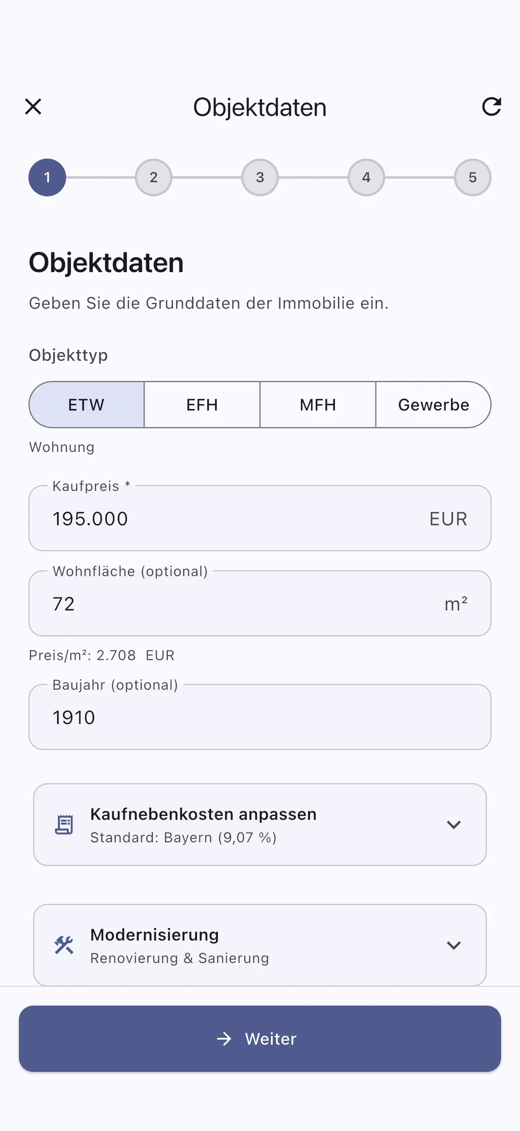This screenshot has height=1131, width=520.
Task: Click the tools icon beside Modernisierung
Action: [64, 945]
